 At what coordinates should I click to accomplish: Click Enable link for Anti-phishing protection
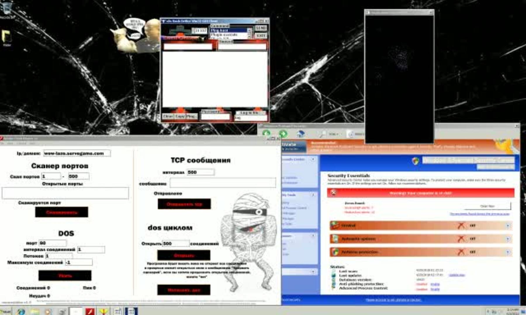pyautogui.click(x=435, y=284)
